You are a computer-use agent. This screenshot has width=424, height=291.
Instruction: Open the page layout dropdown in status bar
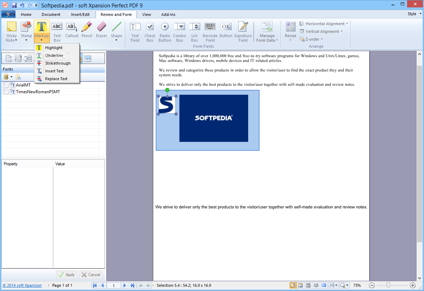333,285
